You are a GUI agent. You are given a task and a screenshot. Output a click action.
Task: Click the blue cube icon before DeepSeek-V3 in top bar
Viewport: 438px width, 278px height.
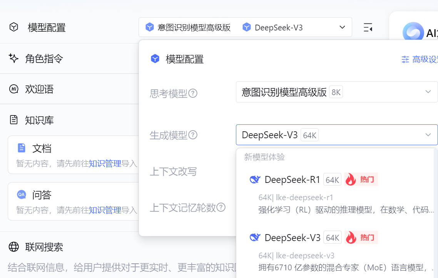point(247,27)
